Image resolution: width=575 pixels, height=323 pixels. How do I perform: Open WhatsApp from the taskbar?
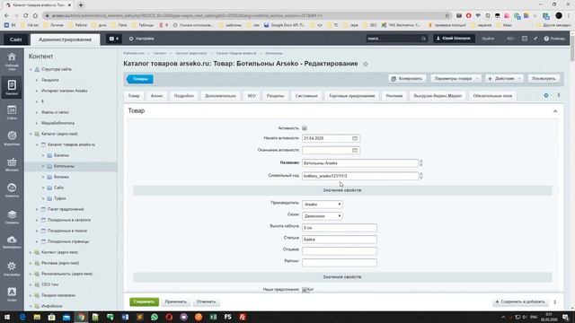click(155, 317)
